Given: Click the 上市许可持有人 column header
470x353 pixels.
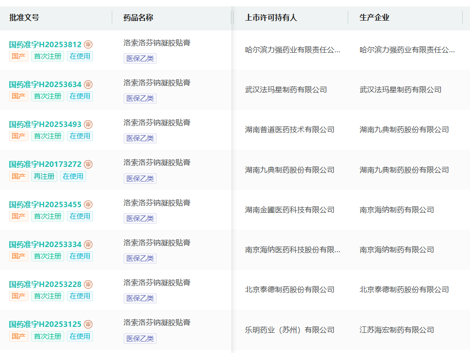Looking at the screenshot, I should point(271,18).
